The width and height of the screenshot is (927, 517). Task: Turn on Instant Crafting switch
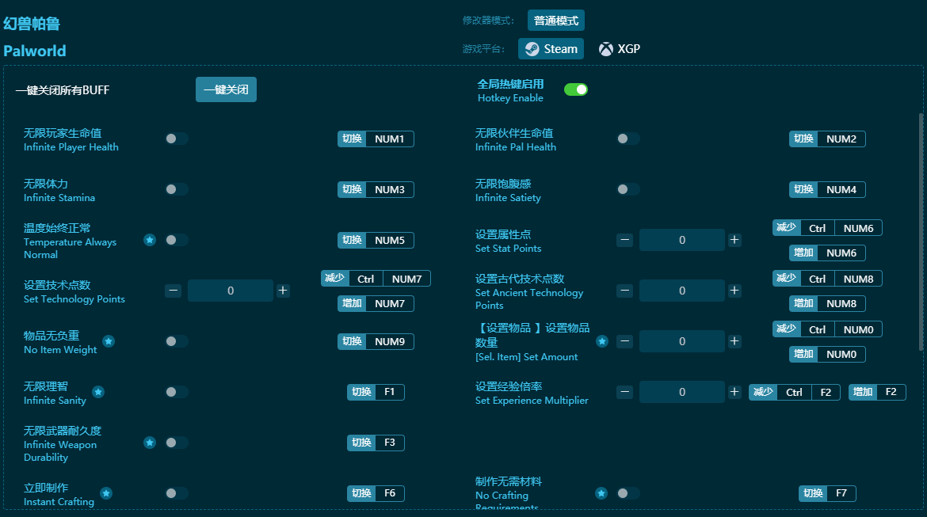176,492
